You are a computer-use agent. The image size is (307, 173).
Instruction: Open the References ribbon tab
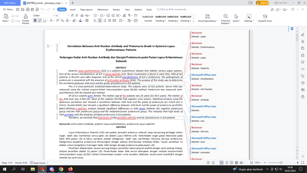click(x=103, y=9)
